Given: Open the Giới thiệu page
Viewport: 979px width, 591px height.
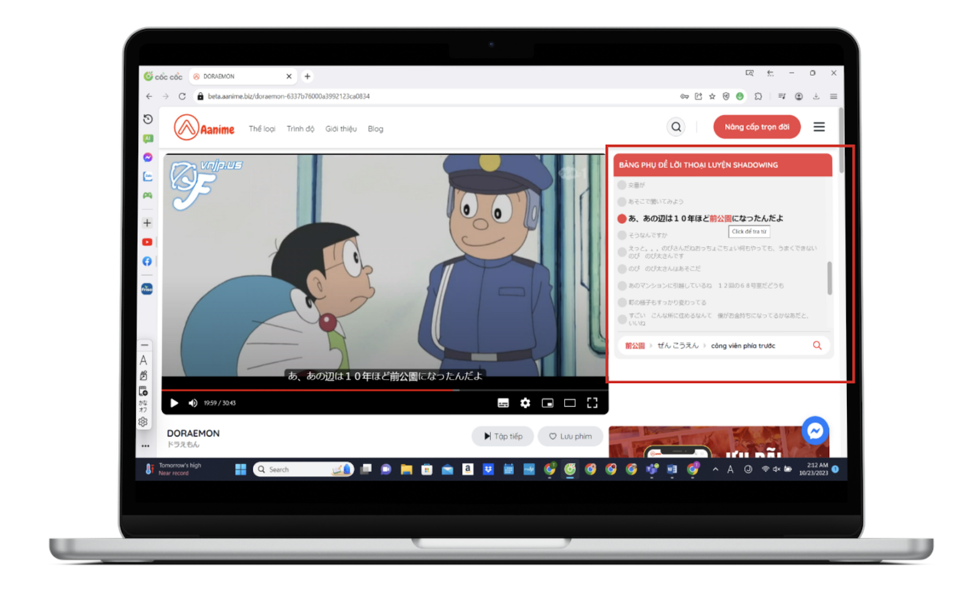Looking at the screenshot, I should pos(341,129).
